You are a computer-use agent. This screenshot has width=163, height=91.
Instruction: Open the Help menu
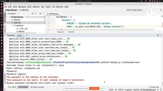coord(66,7)
